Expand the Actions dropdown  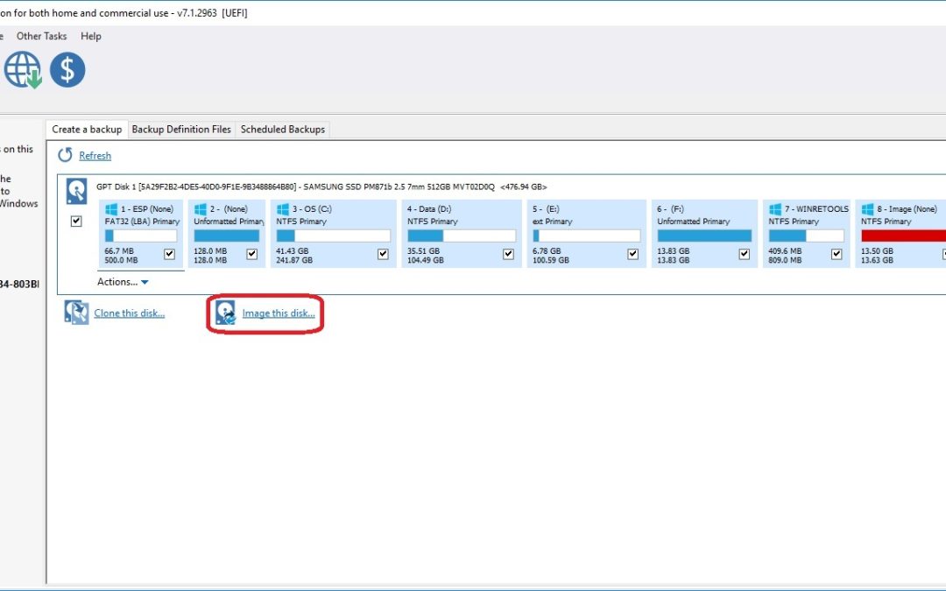123,282
